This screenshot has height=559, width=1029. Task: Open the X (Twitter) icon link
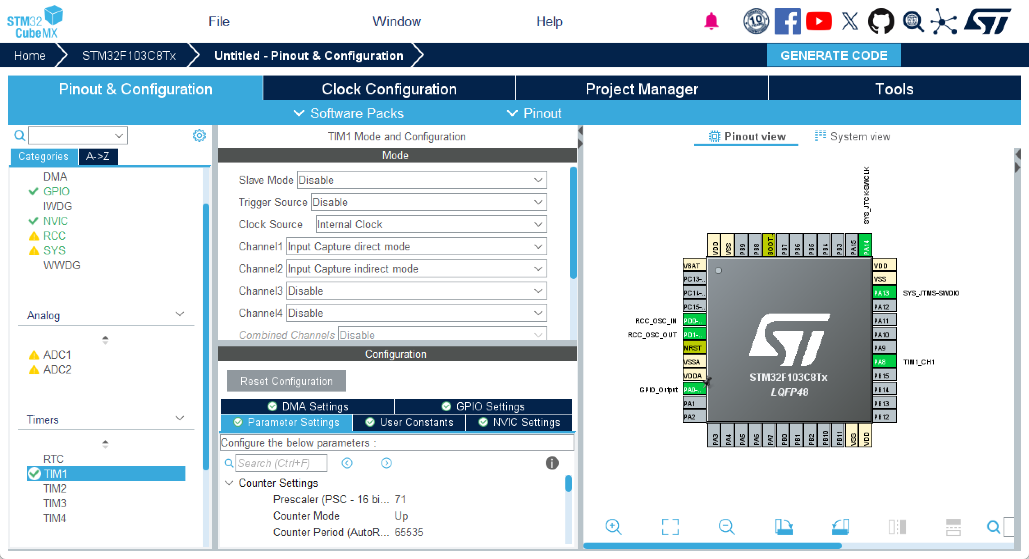(x=850, y=21)
